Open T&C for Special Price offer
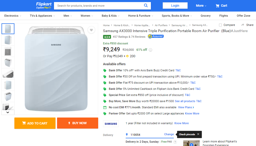This screenshot has height=146, width=256. coord(187,95)
